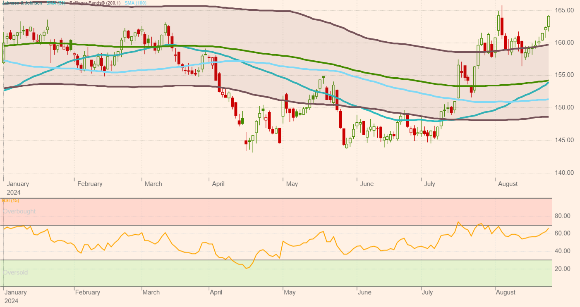Click the Overbought zone label
Screen dimensions: 580x307
[x=19, y=212]
